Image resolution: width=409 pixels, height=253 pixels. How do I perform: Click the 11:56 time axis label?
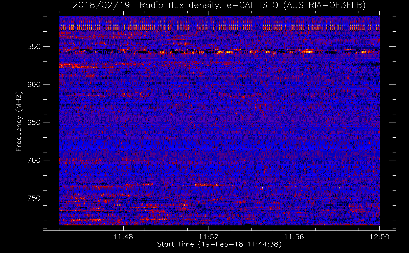point(294,237)
